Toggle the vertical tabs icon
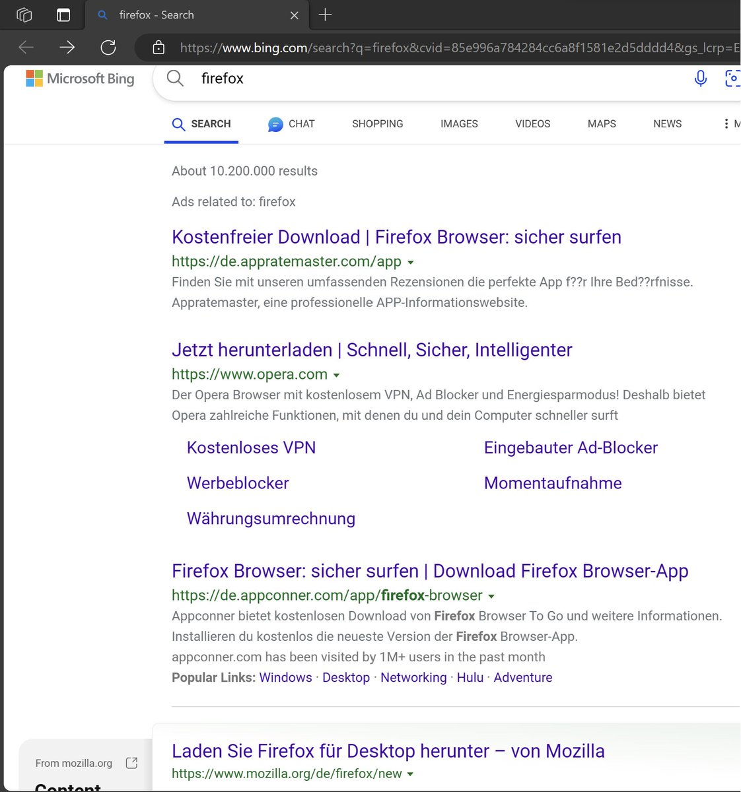Image resolution: width=741 pixels, height=792 pixels. point(63,15)
